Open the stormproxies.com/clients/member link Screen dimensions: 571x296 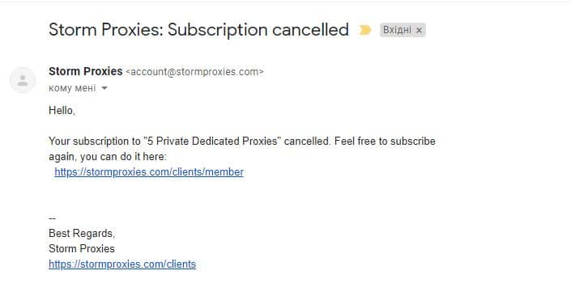coord(149,172)
